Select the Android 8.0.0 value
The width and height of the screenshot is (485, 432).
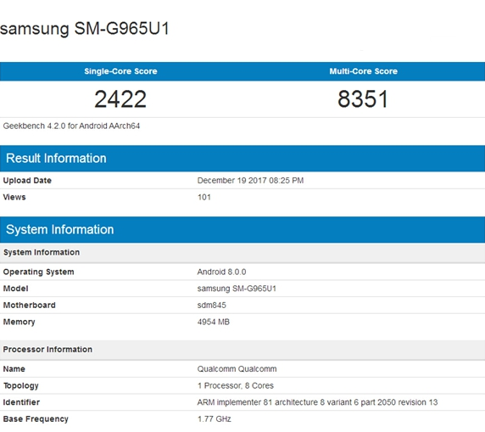(222, 272)
